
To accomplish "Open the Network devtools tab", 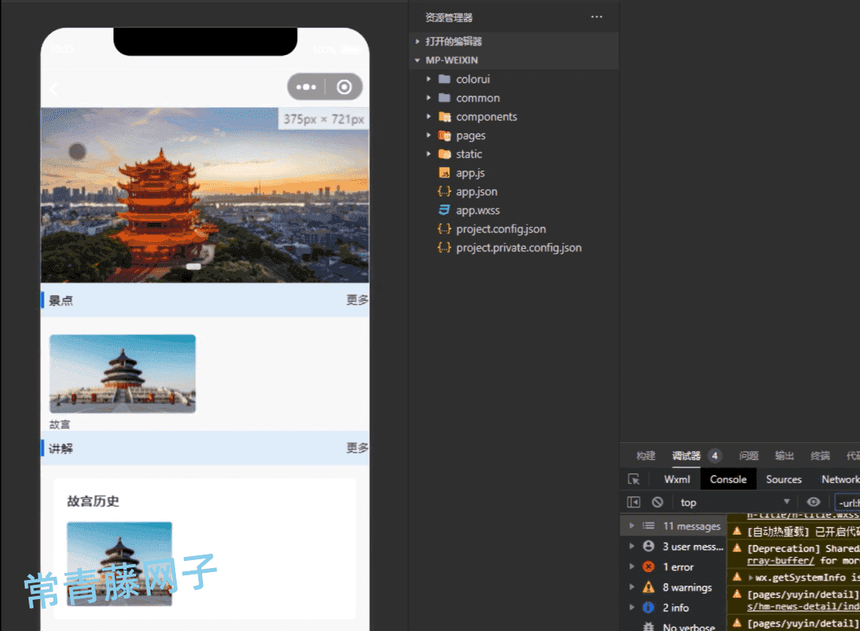I will pos(840,479).
